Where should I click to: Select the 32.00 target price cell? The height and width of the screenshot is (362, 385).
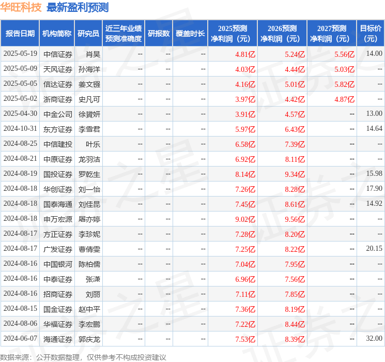(374, 339)
